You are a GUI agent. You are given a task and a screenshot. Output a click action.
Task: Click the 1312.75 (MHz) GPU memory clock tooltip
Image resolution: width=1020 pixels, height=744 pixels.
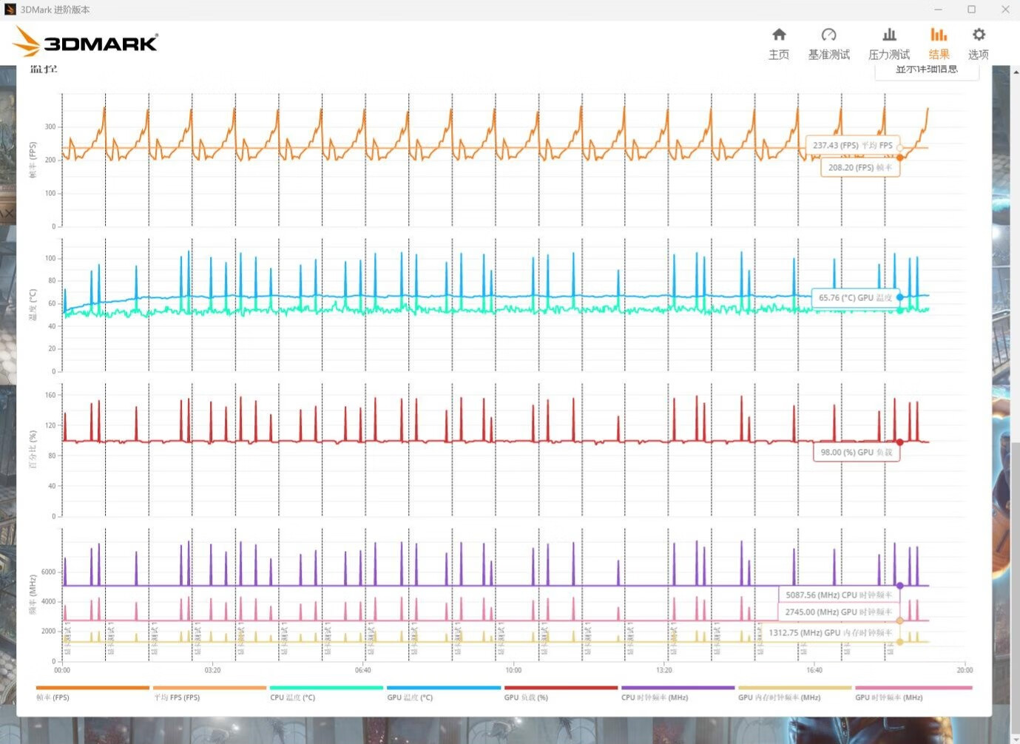pyautogui.click(x=831, y=633)
